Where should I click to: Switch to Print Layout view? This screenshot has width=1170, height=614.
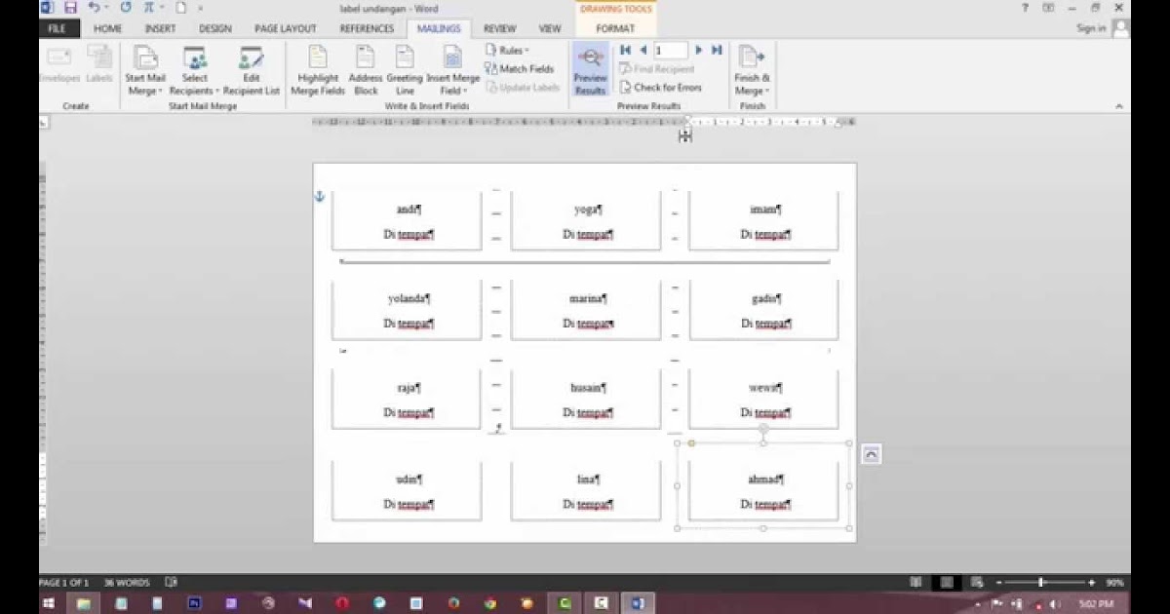pyautogui.click(x=946, y=582)
